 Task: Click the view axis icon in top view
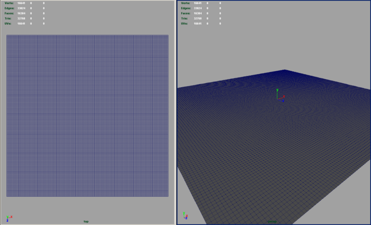pos(9,219)
